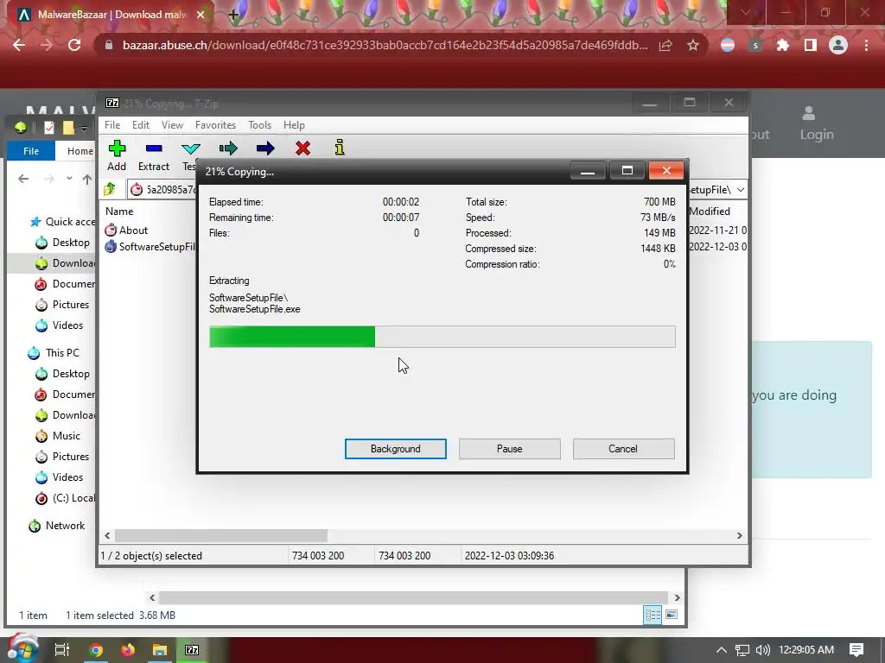
Task: Open the 7-Zip Tools menu
Action: click(259, 125)
